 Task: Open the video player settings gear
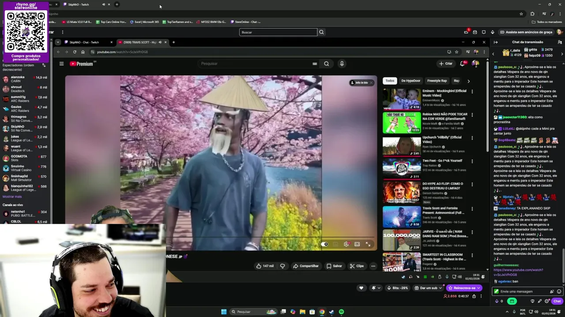coord(347,244)
